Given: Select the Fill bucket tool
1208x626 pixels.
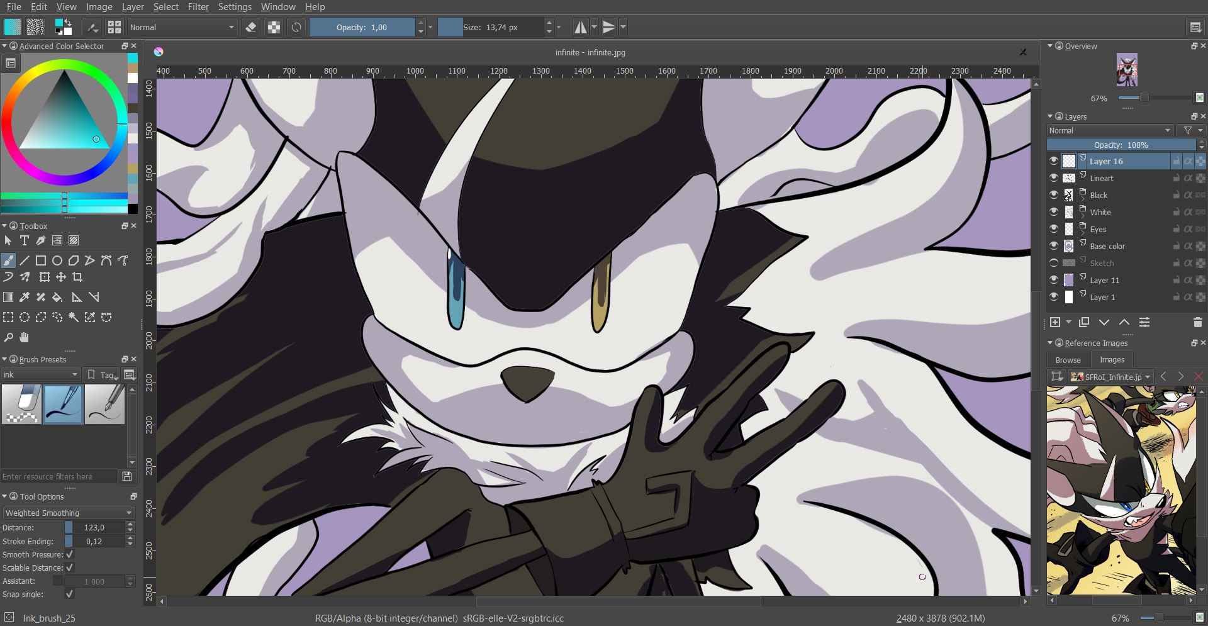Looking at the screenshot, I should [x=57, y=297].
